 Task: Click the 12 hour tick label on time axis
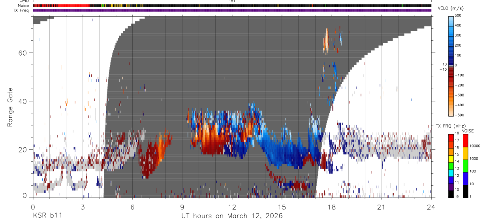(x=232, y=207)
